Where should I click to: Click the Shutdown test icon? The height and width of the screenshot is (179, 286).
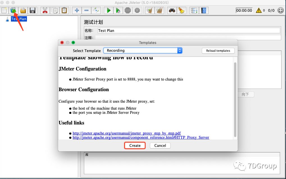137,10
